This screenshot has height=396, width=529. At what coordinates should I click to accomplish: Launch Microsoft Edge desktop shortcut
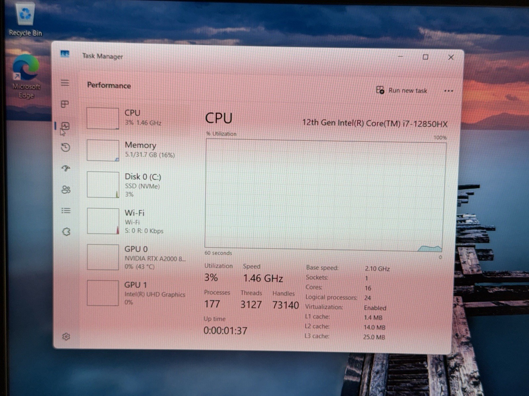coord(26,77)
